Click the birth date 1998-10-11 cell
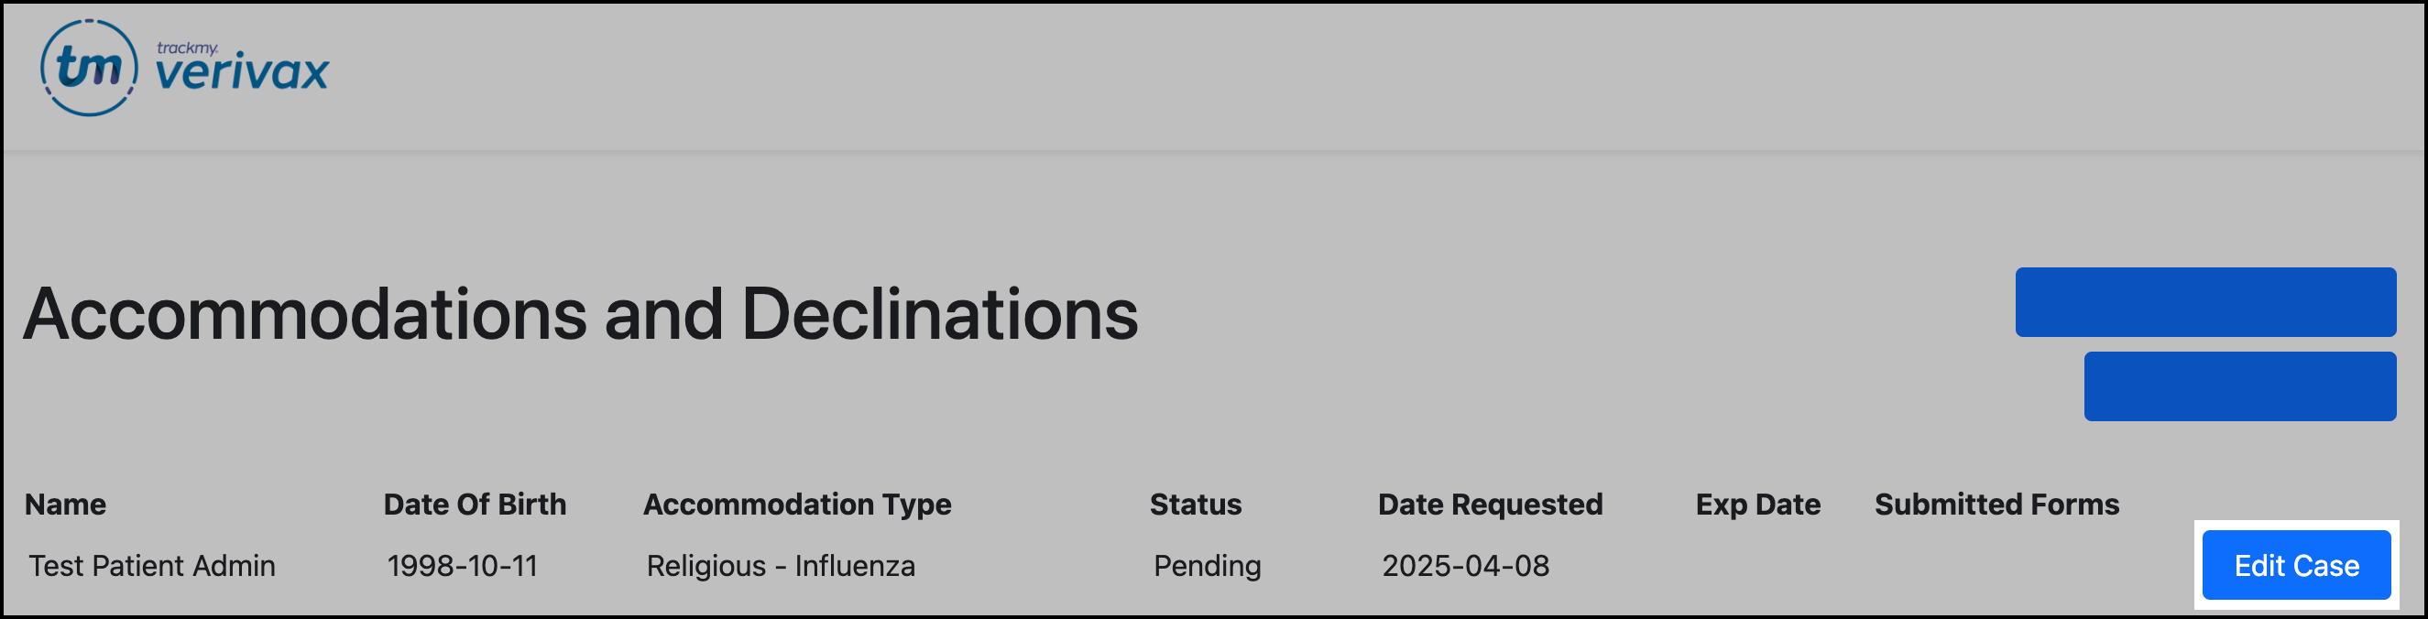The height and width of the screenshot is (619, 2428). tap(464, 565)
